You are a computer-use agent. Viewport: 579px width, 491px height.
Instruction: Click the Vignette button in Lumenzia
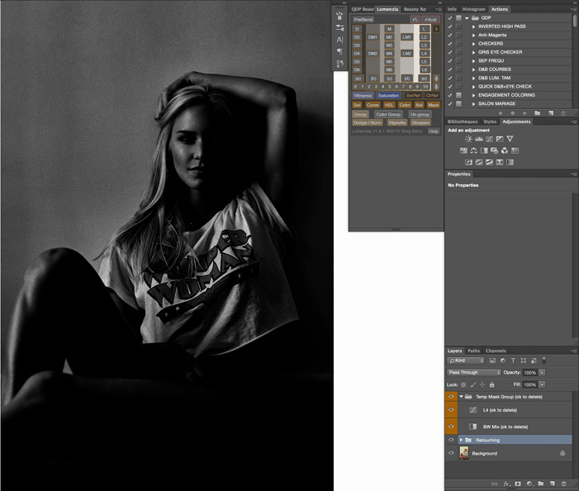[397, 122]
